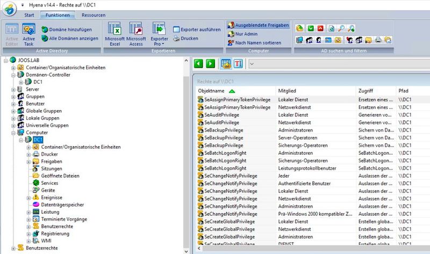Image resolution: width=430 pixels, height=254 pixels.
Task: Open the Active Editor tool
Action: click(12, 34)
